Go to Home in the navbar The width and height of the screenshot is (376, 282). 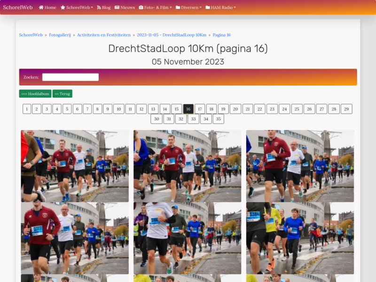pyautogui.click(x=47, y=8)
